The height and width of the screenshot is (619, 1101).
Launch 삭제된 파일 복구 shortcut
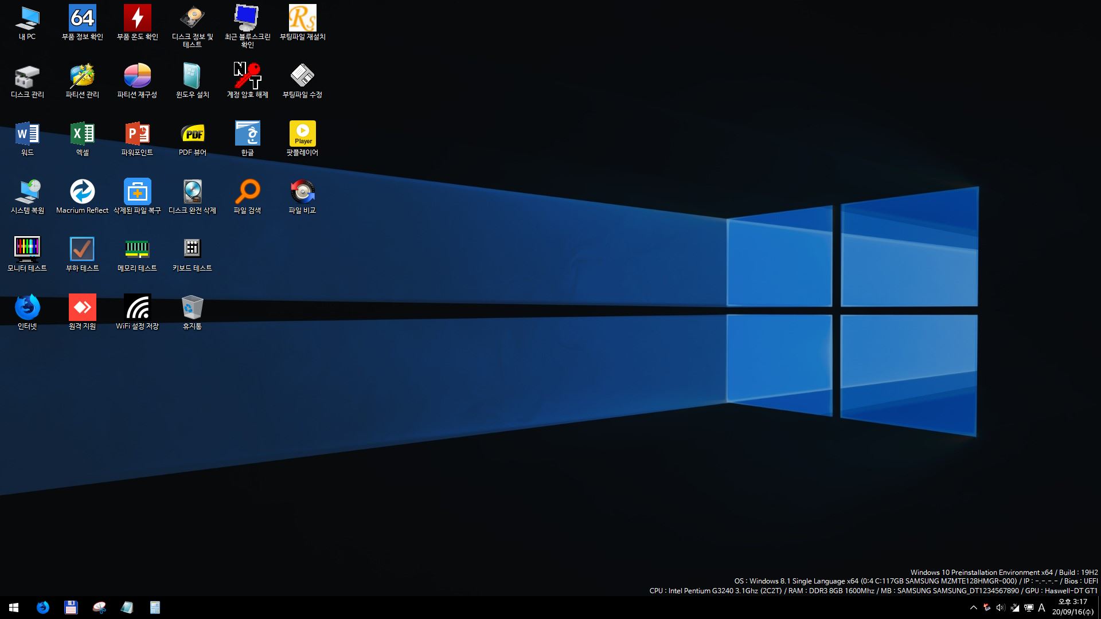point(138,197)
